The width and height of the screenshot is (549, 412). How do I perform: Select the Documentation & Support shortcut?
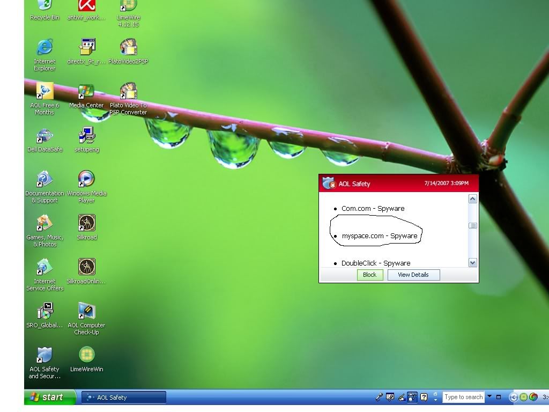tap(45, 179)
